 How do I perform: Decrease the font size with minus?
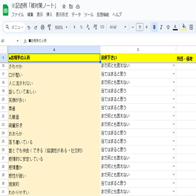[133, 27]
